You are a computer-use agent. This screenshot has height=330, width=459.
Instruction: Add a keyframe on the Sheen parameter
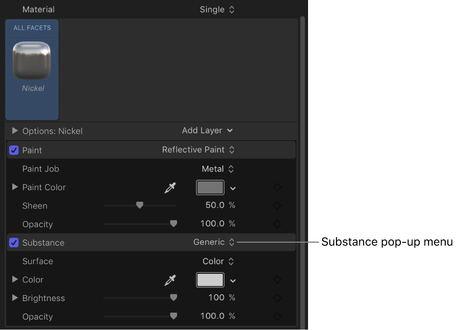[x=277, y=205]
